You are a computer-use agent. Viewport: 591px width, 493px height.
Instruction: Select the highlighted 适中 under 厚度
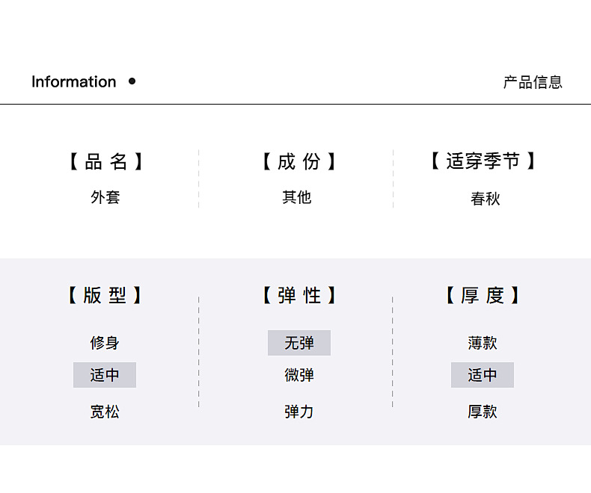pyautogui.click(x=483, y=375)
